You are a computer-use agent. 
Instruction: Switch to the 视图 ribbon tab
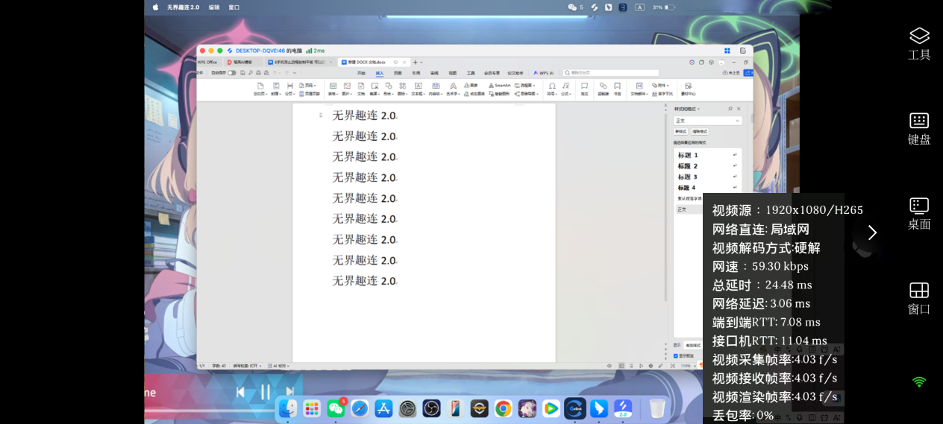click(x=452, y=73)
